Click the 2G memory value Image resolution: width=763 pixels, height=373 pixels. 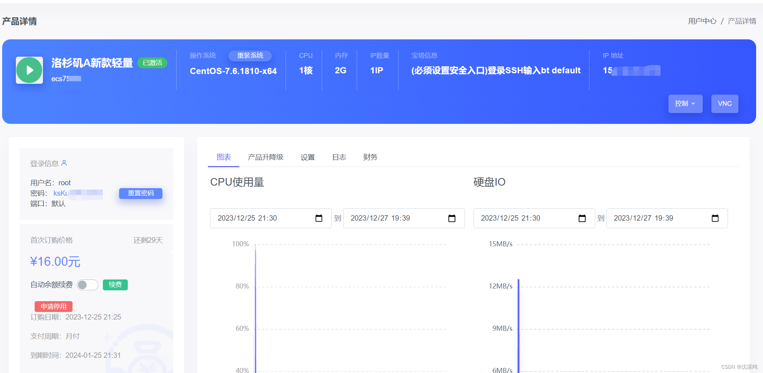click(340, 70)
